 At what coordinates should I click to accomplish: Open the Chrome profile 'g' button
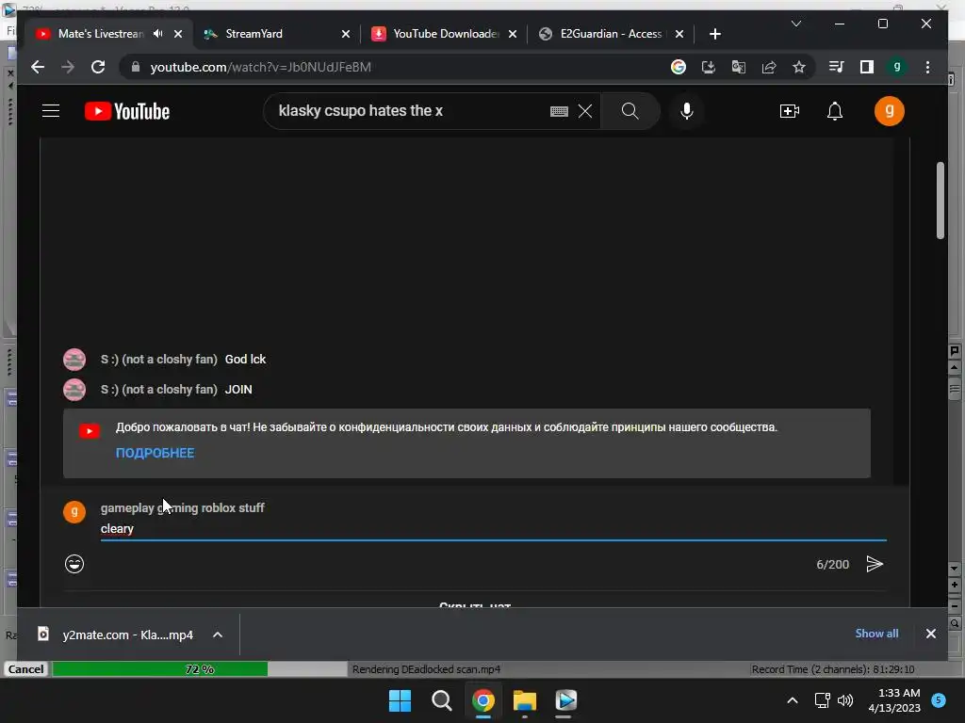(x=897, y=67)
